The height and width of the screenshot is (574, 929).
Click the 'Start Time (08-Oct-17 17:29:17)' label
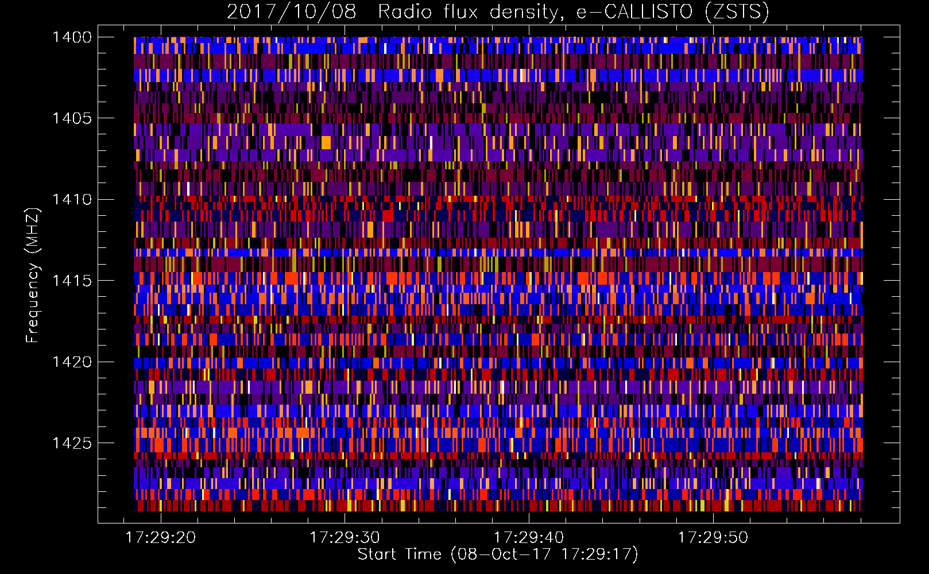click(498, 554)
